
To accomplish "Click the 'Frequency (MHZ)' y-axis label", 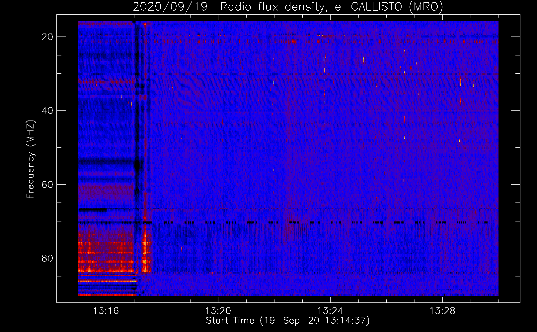I will coord(31,159).
